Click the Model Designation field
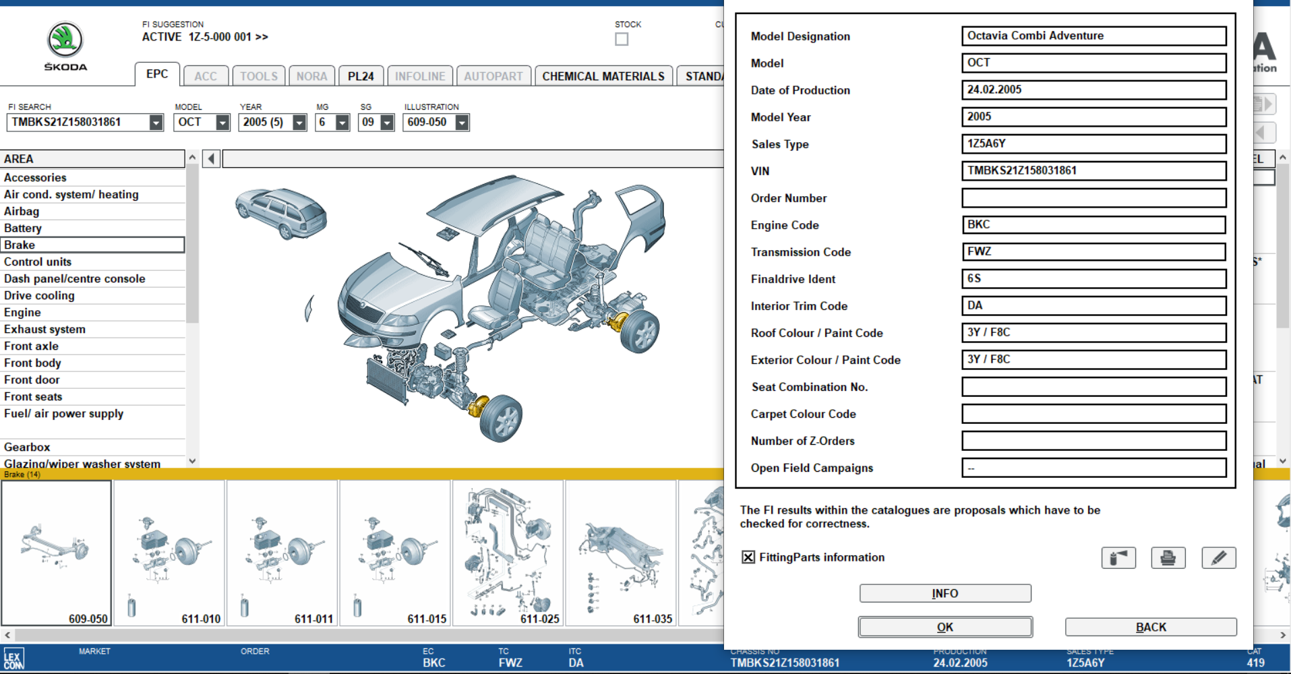The height and width of the screenshot is (674, 1291). point(1093,36)
